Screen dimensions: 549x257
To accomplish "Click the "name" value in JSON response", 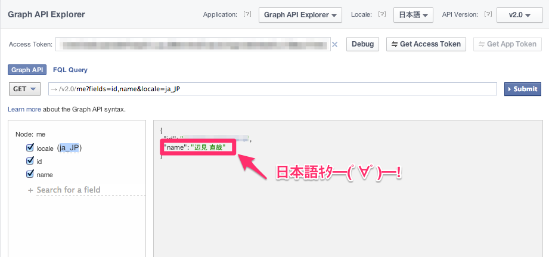I will pyautogui.click(x=208, y=148).
